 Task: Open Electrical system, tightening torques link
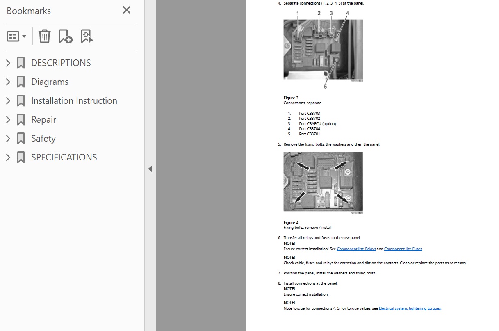pos(410,308)
